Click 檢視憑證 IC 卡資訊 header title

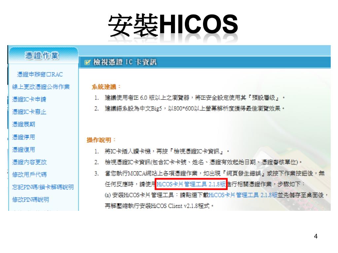tap(125, 62)
